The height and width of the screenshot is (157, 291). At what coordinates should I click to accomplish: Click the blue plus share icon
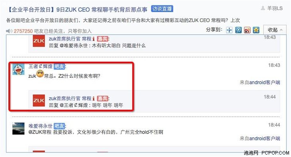pos(229,30)
